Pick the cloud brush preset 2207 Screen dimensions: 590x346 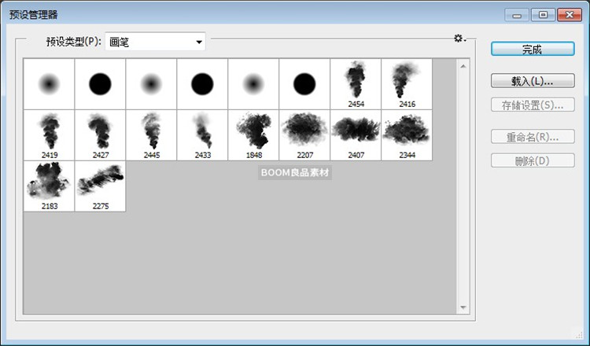coord(304,134)
